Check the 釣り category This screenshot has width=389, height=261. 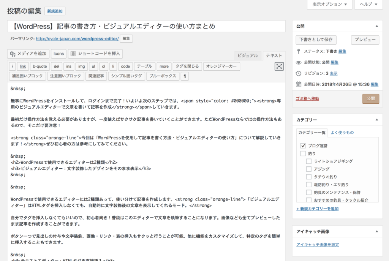303,153
